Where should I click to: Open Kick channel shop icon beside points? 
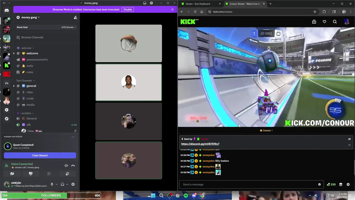point(341,184)
